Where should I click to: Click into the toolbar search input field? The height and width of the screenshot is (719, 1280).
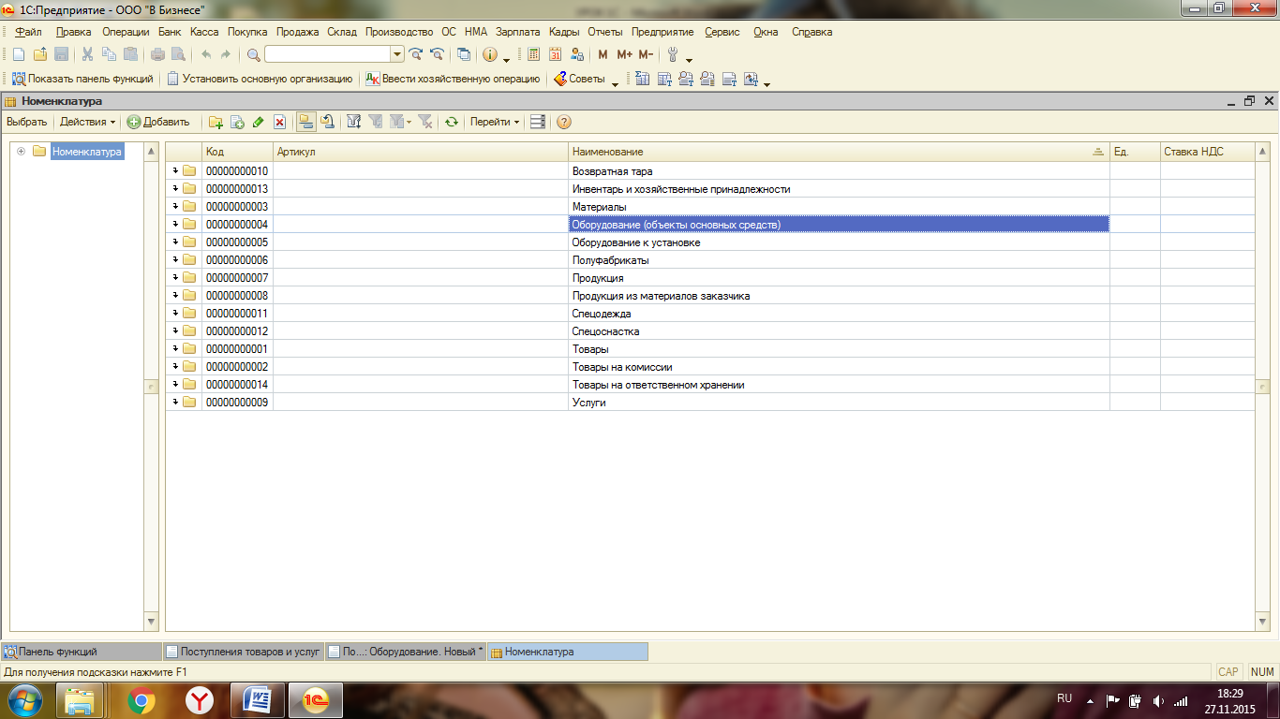[x=327, y=54]
